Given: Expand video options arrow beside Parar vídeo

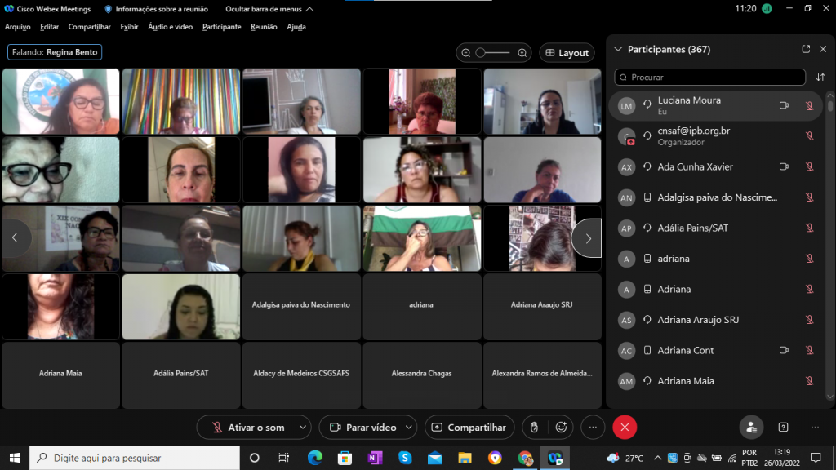Looking at the screenshot, I should (408, 427).
